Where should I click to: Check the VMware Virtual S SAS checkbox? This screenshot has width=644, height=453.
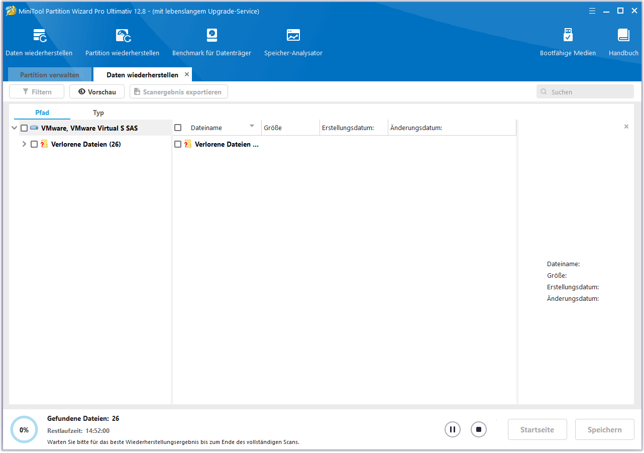pyautogui.click(x=24, y=128)
